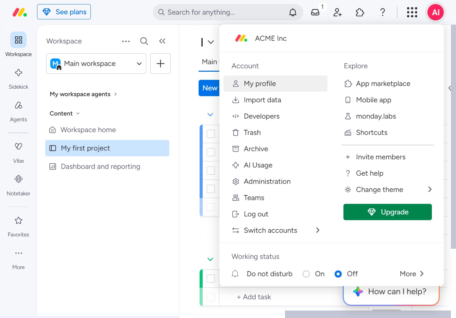Open Trash from the Account menu
The image size is (456, 318).
point(275,132)
